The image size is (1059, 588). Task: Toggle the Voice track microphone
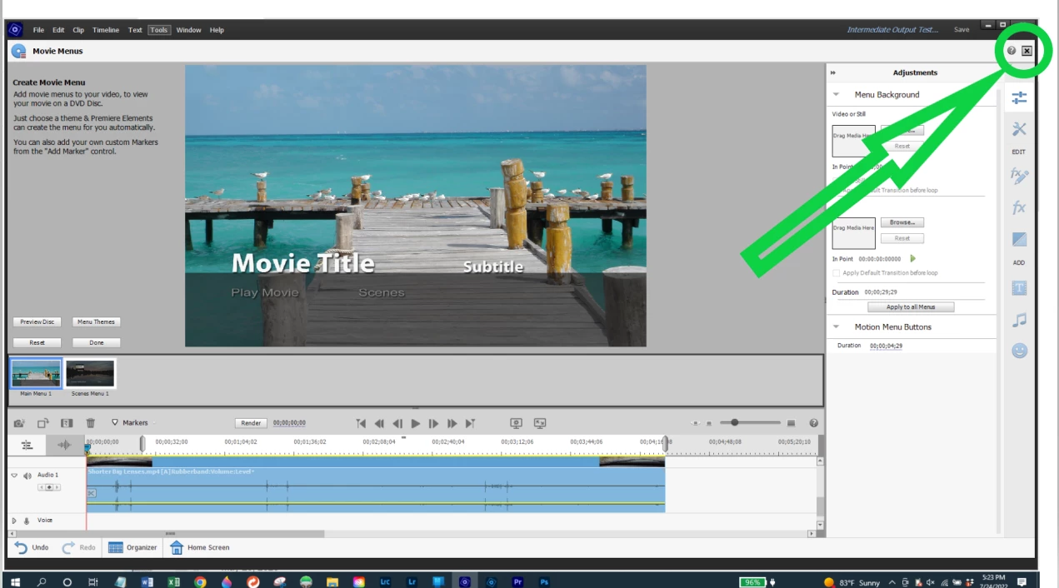click(x=27, y=521)
